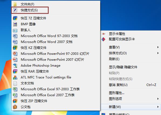Open 配置可交换显示卡 option
The width and height of the screenshot is (161, 115).
131,39
